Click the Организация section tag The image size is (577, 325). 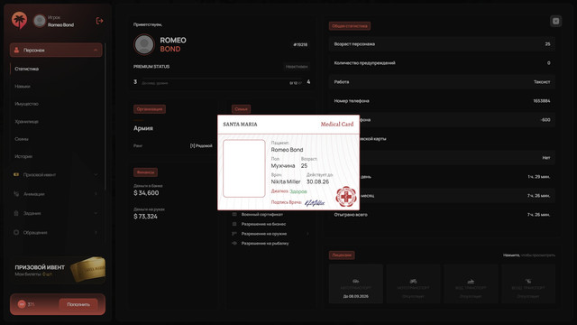pyautogui.click(x=150, y=109)
